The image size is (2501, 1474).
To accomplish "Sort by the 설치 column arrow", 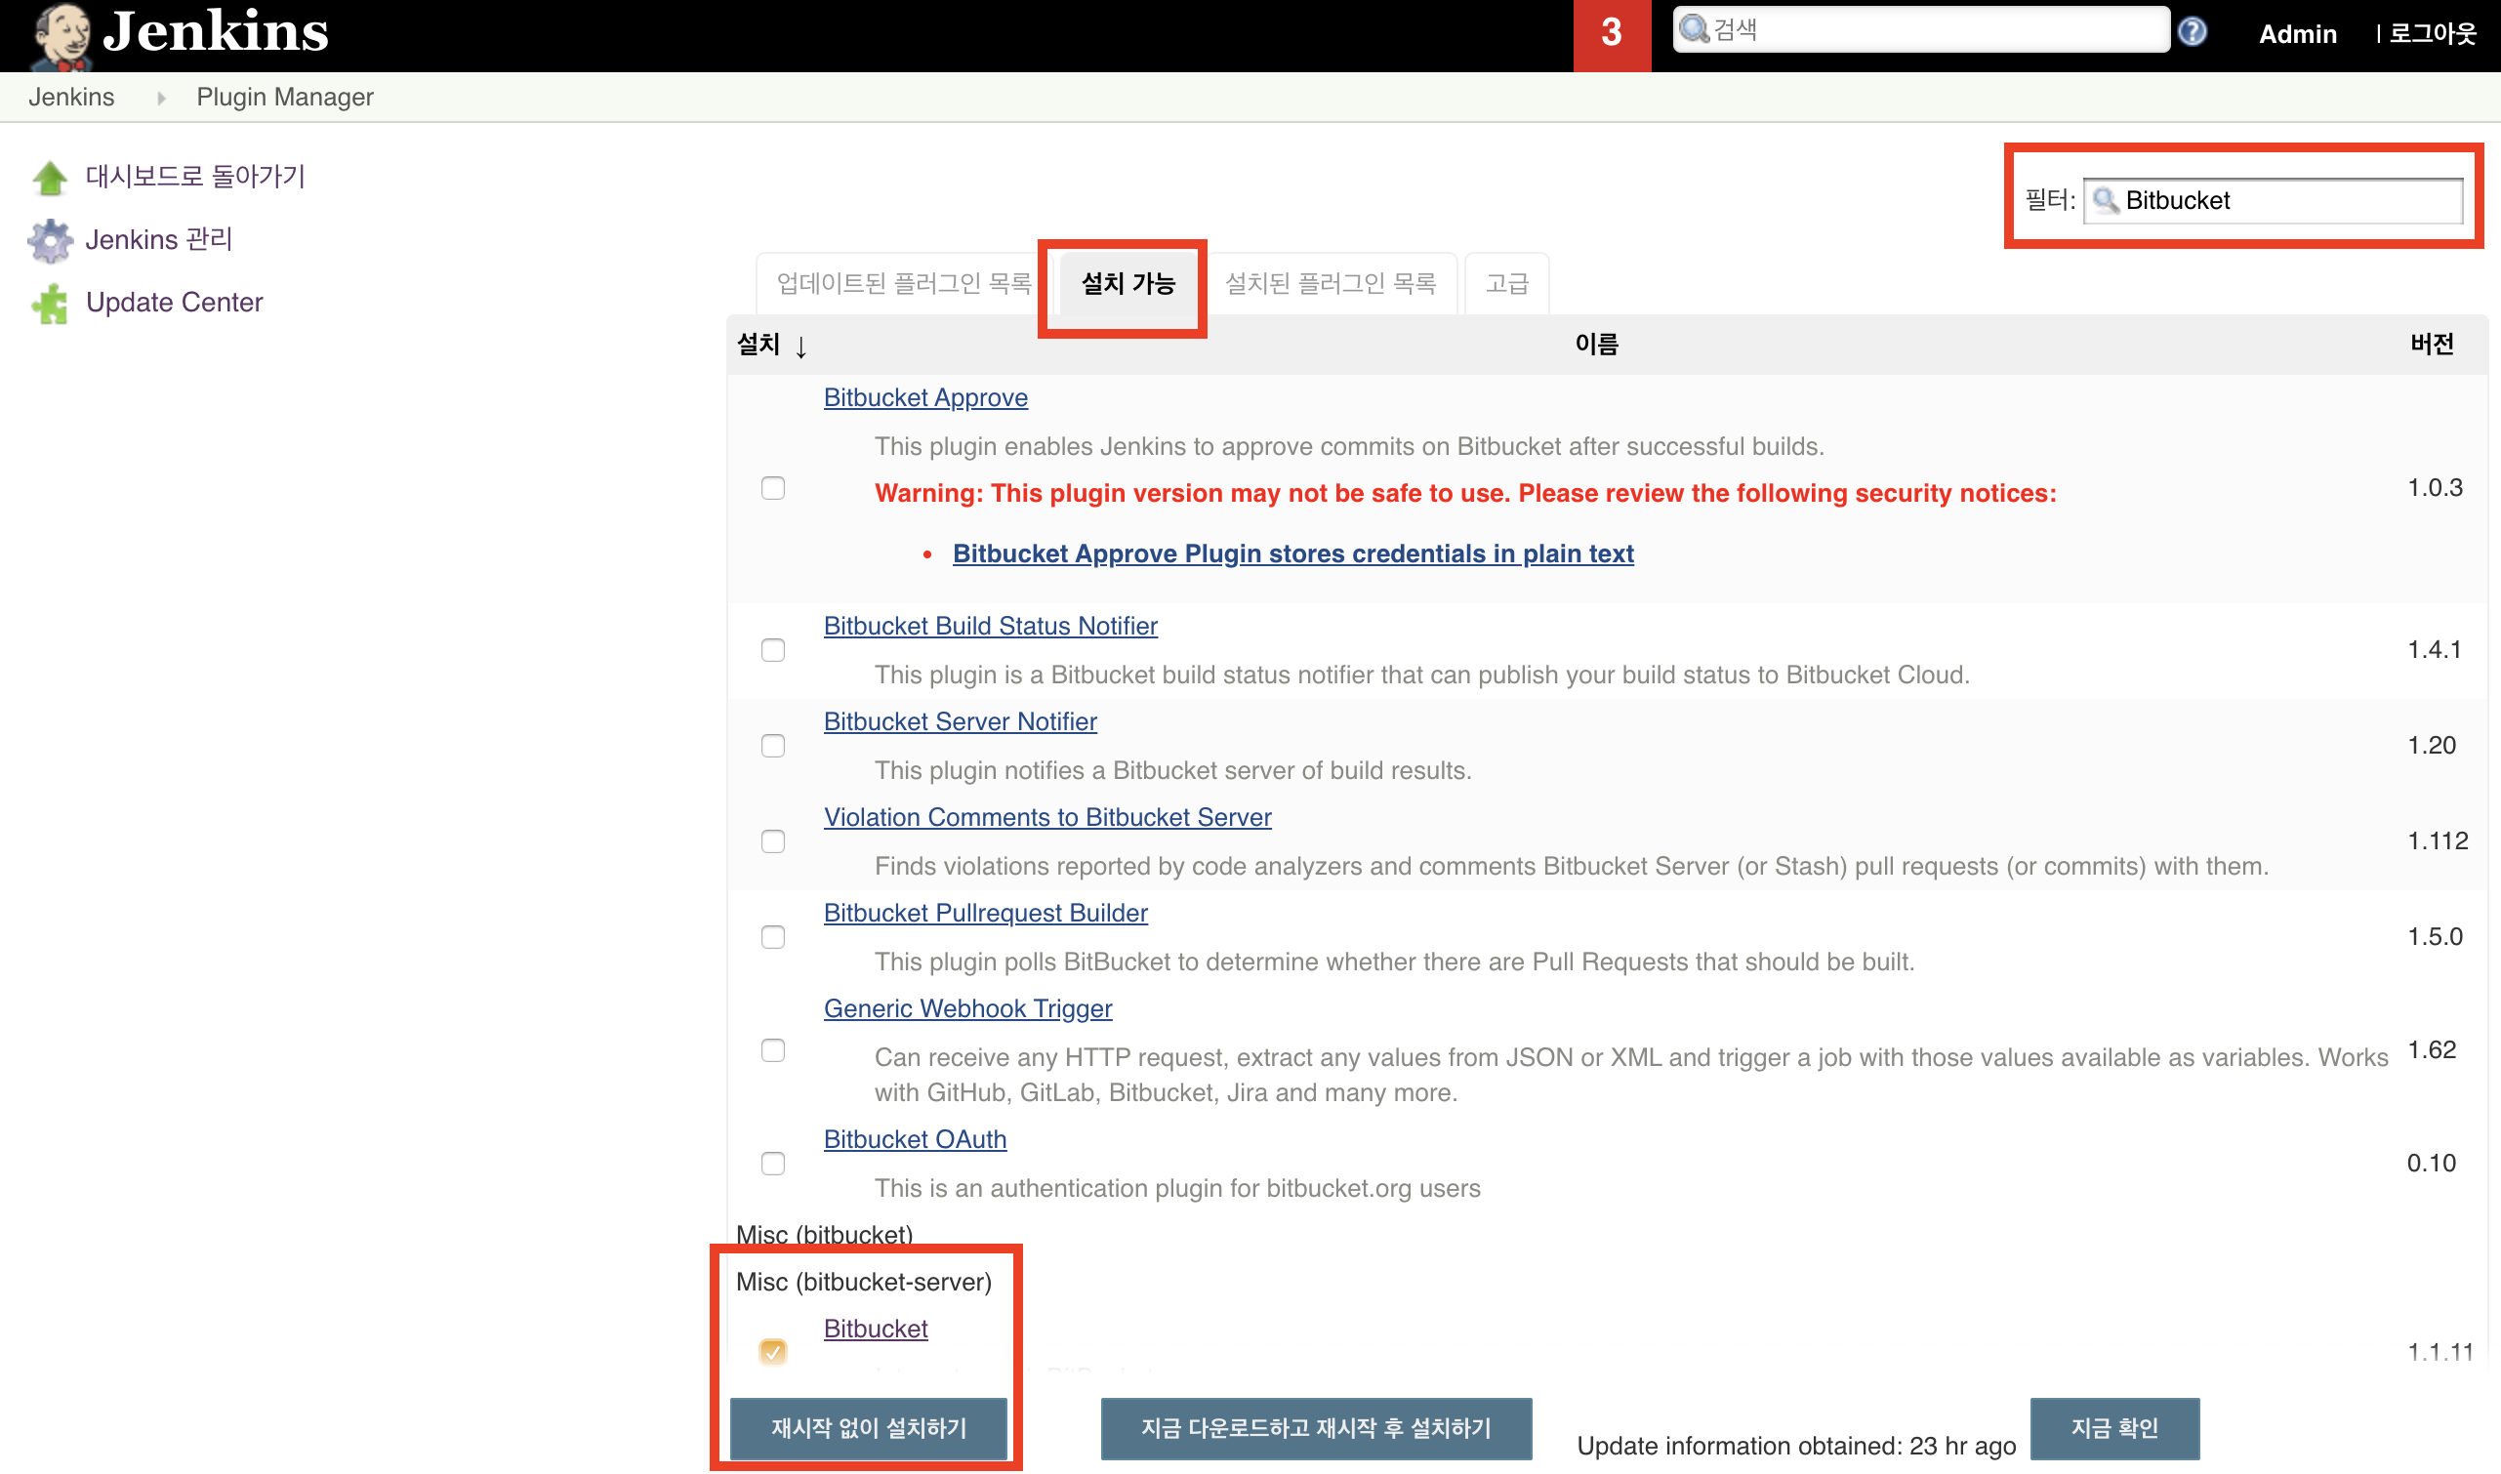I will pos(800,347).
